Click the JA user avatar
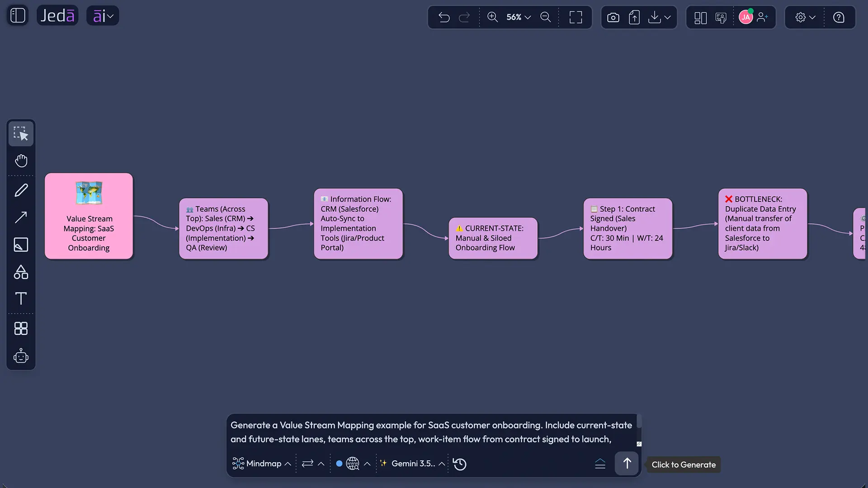 click(x=746, y=17)
